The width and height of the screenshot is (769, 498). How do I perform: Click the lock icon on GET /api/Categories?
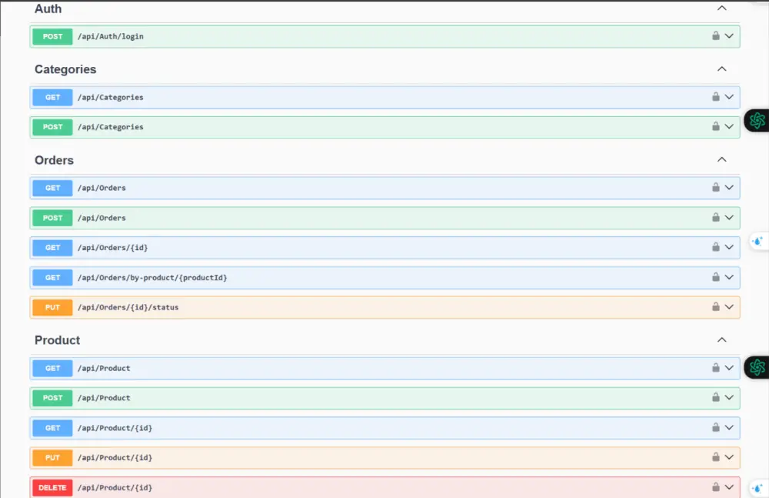pos(717,97)
